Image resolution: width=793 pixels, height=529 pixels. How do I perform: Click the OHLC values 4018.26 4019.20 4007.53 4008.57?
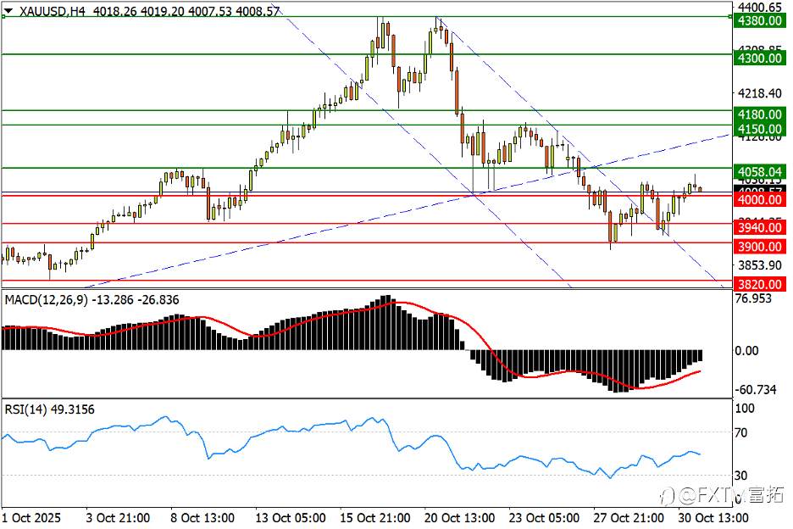[x=186, y=11]
